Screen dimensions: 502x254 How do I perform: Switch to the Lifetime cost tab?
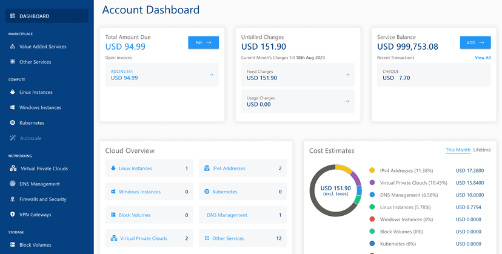pos(482,150)
